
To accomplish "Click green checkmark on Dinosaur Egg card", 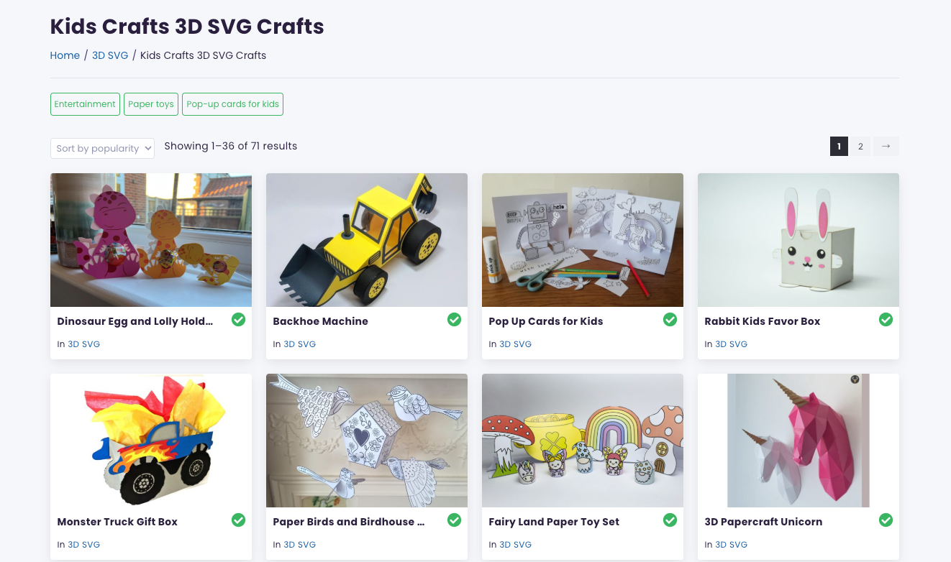I will [x=238, y=320].
